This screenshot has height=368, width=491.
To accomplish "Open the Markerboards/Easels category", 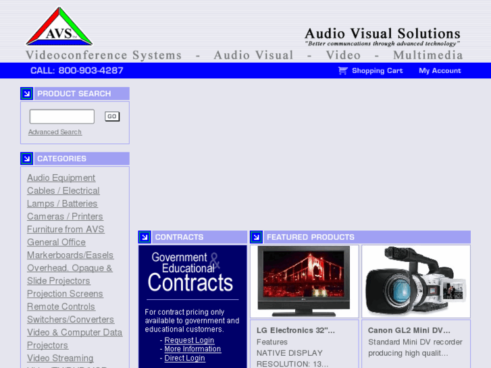I will (70, 255).
